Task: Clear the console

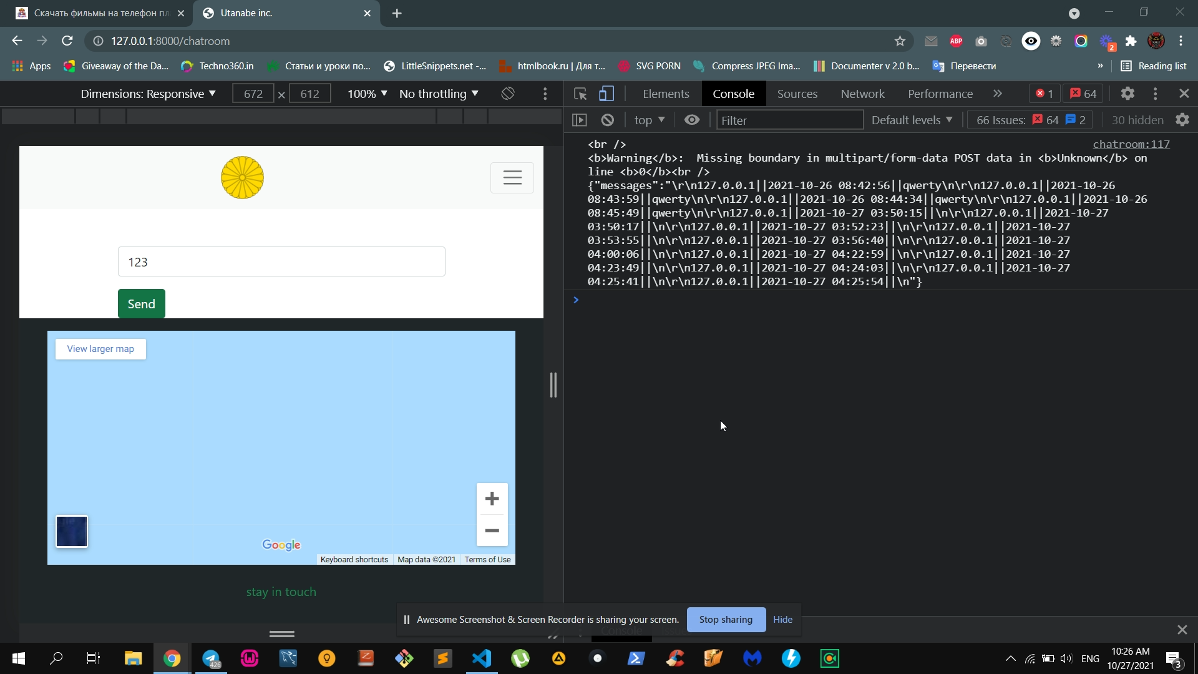Action: click(x=608, y=120)
